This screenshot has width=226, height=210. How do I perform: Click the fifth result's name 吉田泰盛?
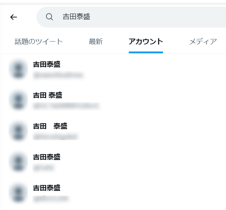pyautogui.click(x=47, y=188)
